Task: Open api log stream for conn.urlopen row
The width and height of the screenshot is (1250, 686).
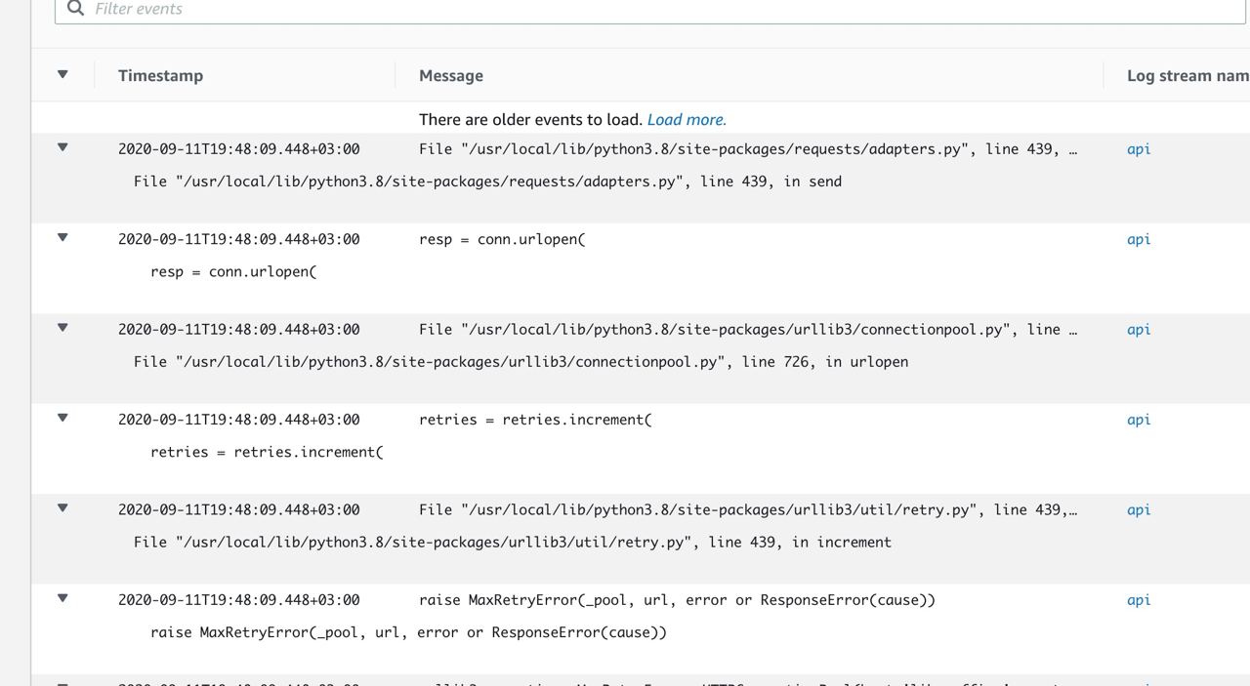Action: coord(1139,239)
